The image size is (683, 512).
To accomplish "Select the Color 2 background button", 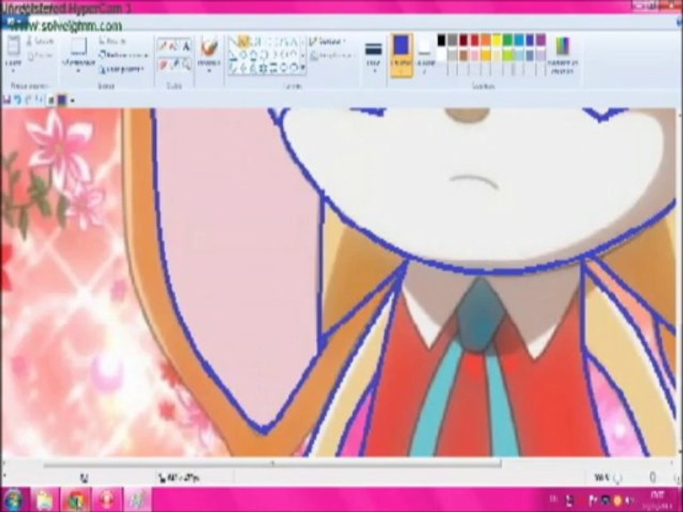I will (425, 55).
